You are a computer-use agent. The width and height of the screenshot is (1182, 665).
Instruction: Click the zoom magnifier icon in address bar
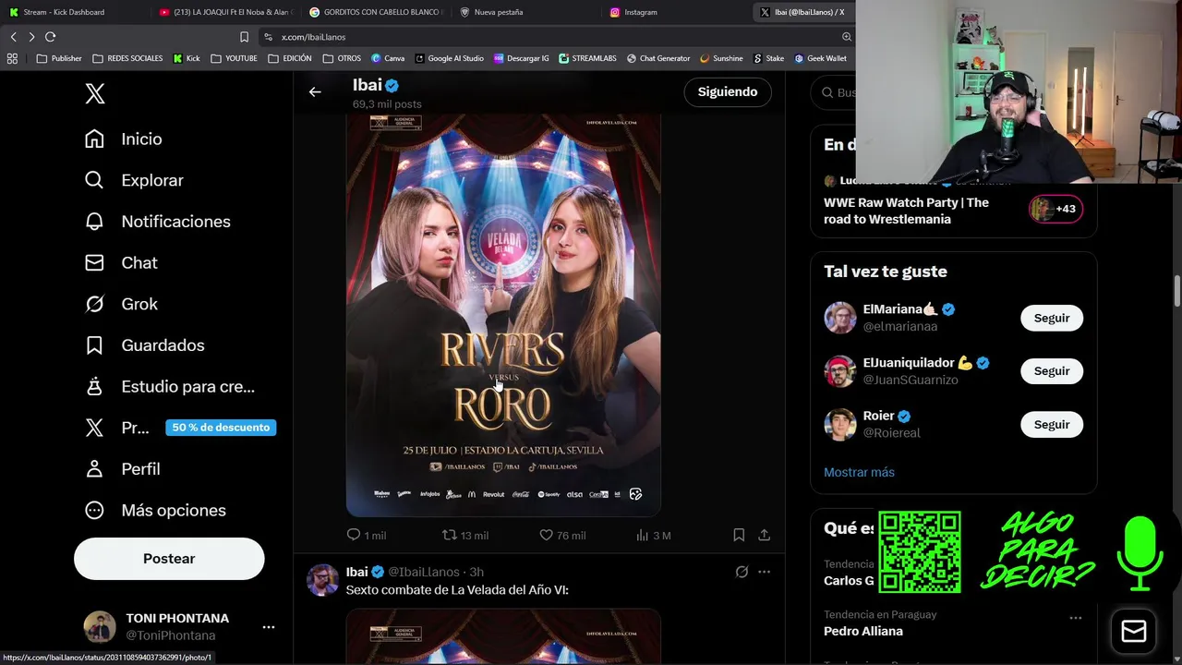[846, 37]
